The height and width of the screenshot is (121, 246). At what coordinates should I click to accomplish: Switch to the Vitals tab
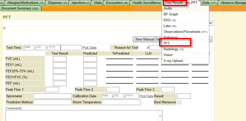tap(98, 3)
